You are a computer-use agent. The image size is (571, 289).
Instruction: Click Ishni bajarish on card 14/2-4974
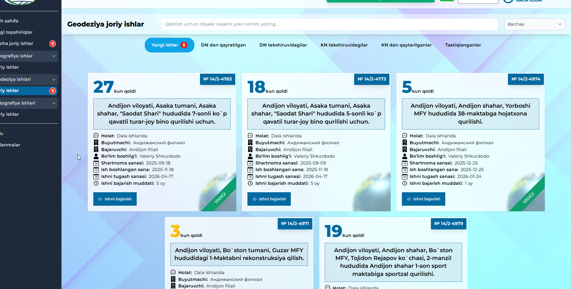[423, 199]
